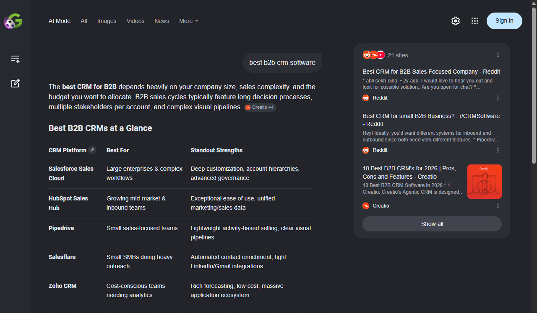
Task: Open Best CRM for small B2B Business link
Action: point(431,120)
